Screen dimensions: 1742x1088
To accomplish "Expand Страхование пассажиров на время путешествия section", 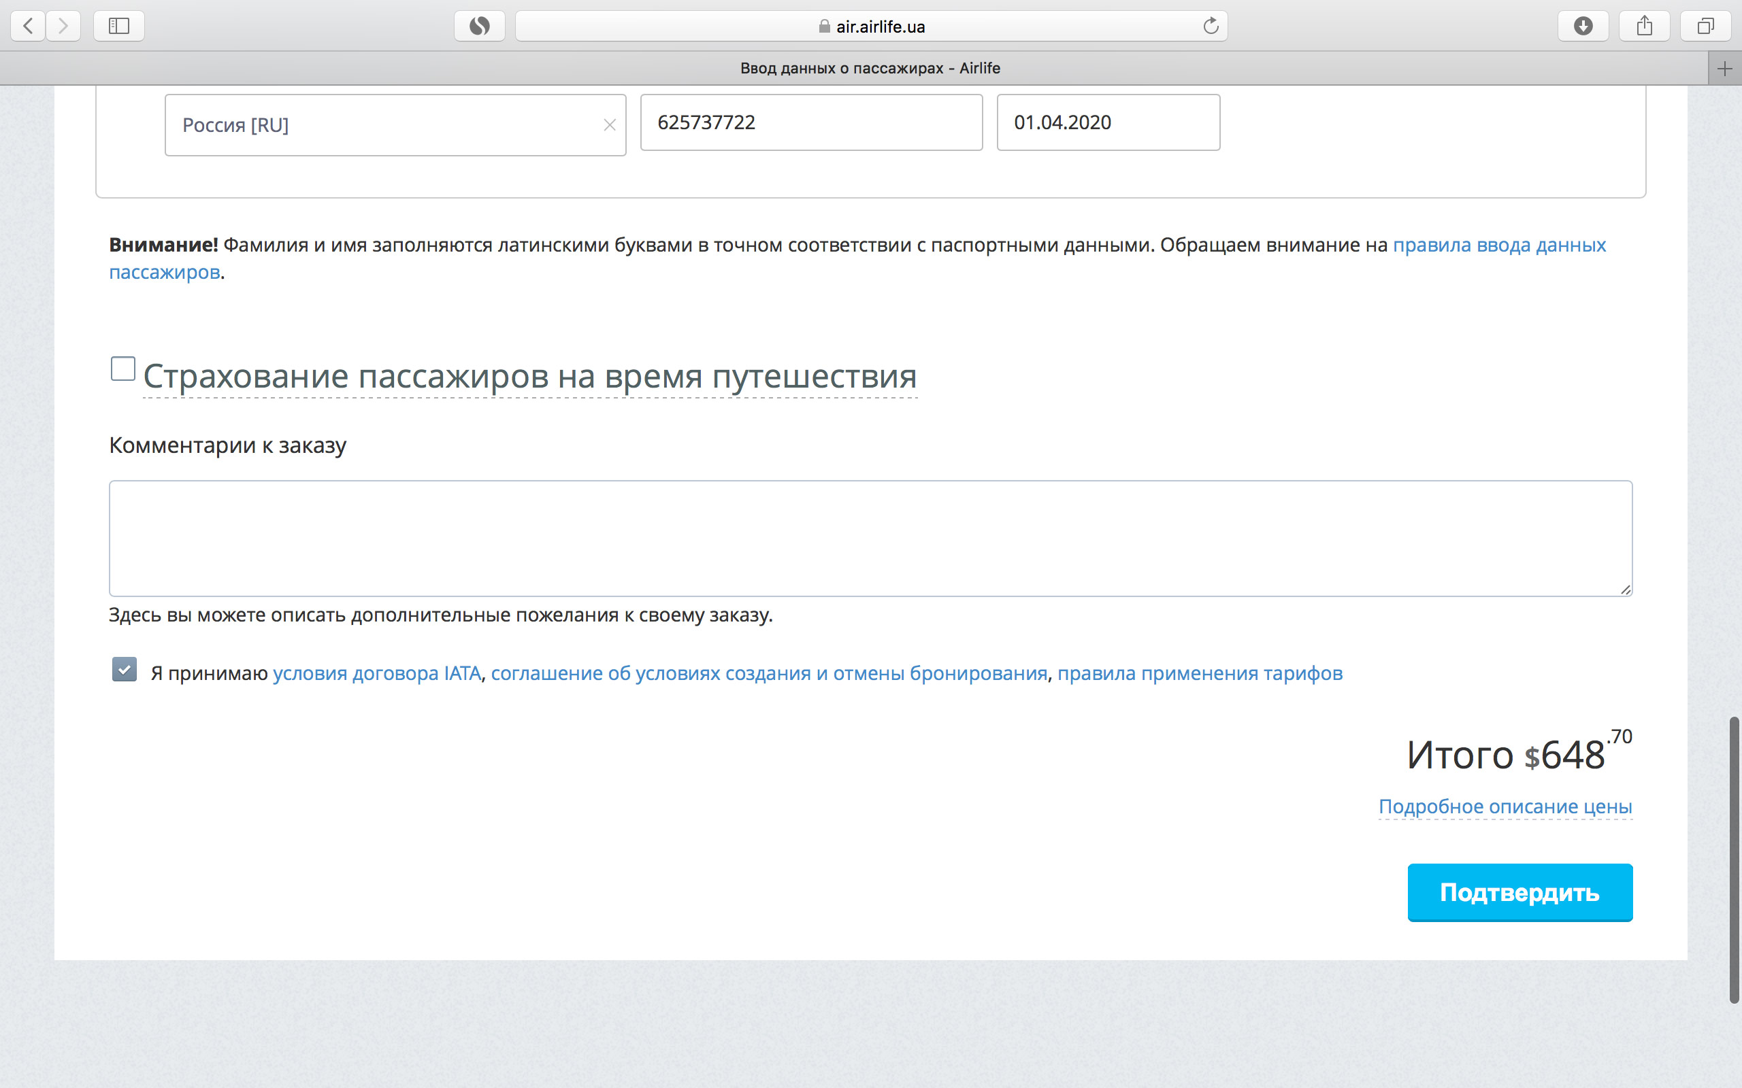I will pyautogui.click(x=530, y=377).
